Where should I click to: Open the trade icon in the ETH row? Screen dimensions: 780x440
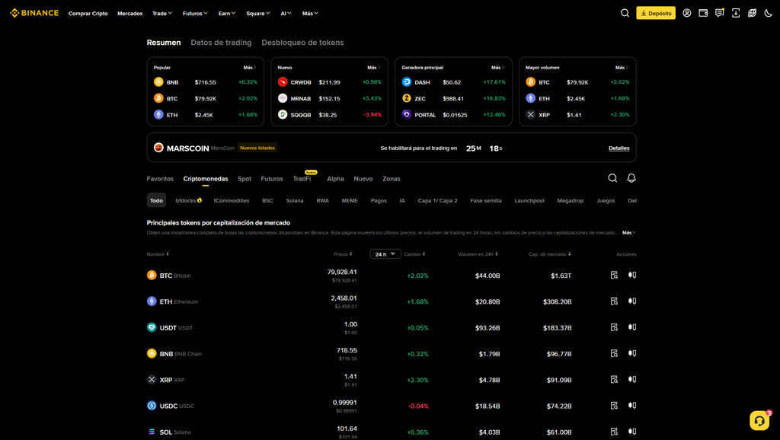[x=632, y=301]
